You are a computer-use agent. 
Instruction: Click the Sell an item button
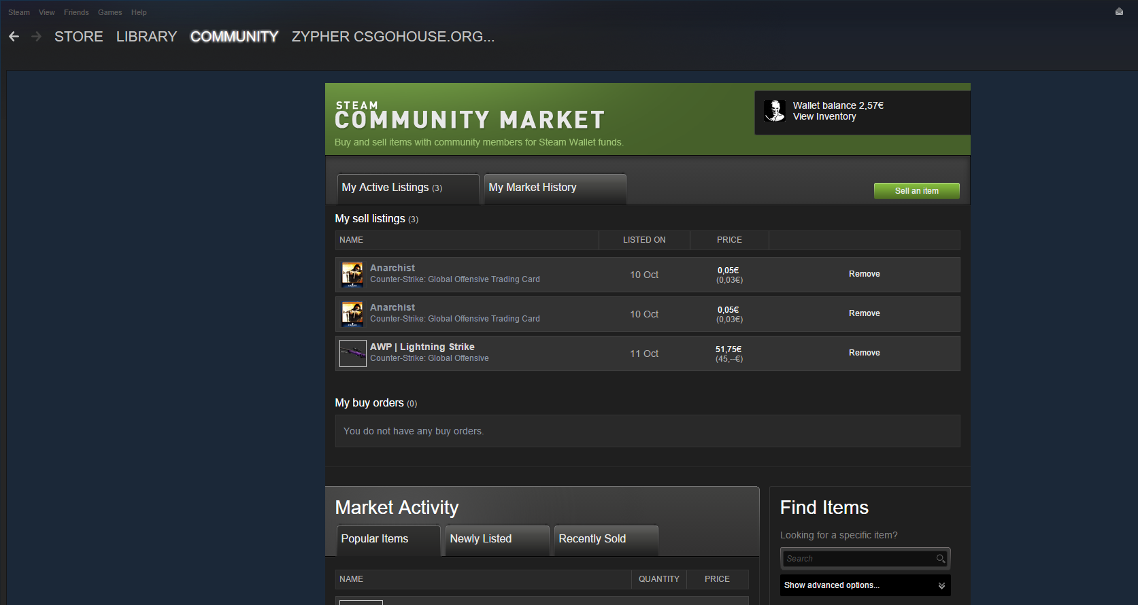click(x=917, y=191)
